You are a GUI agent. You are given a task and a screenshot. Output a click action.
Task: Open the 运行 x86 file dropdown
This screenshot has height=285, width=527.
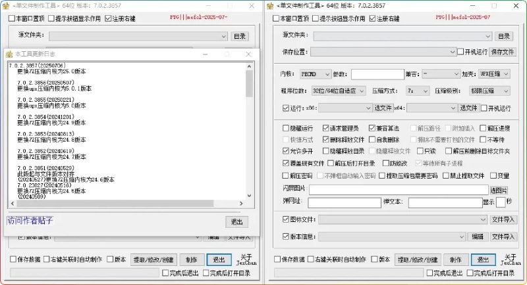[345, 108]
